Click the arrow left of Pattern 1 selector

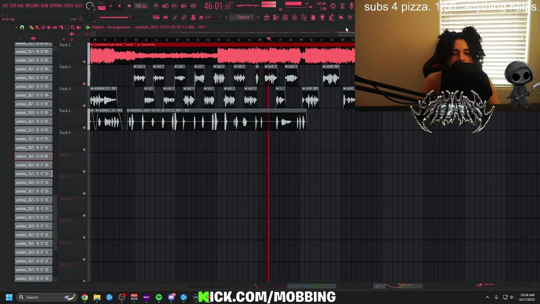pyautogui.click(x=227, y=17)
